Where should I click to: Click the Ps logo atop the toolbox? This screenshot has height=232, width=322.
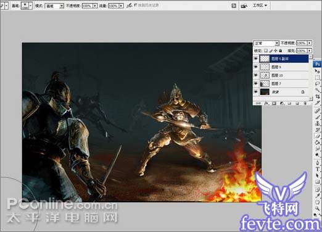[x=317, y=64]
